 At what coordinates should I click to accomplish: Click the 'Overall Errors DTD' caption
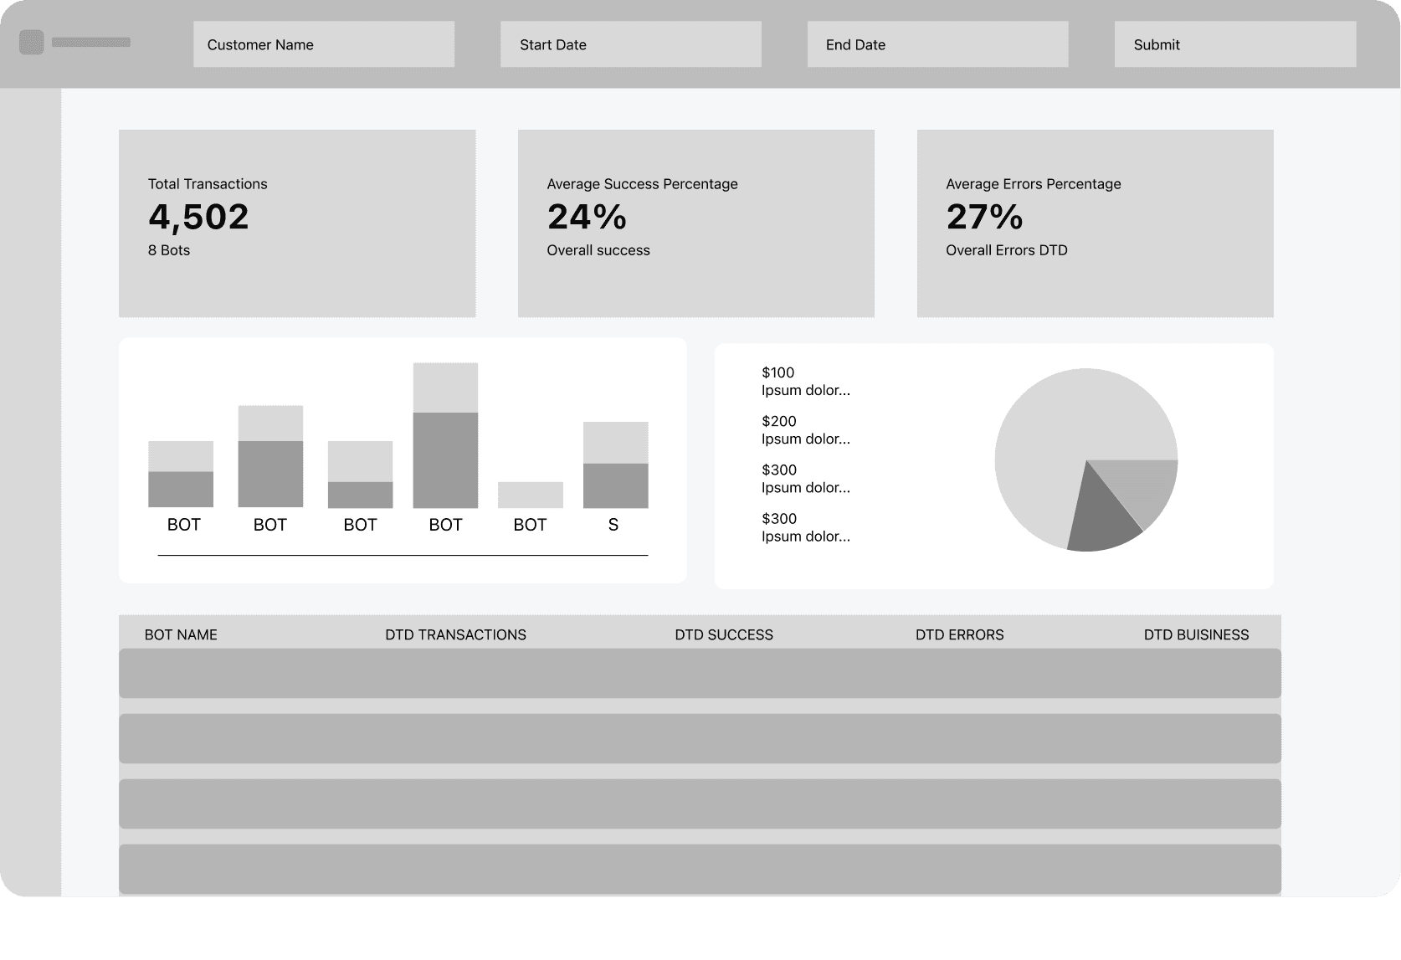[x=1007, y=250]
